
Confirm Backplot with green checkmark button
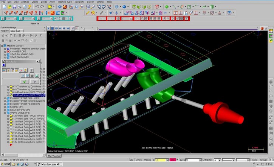(x=25, y=81)
